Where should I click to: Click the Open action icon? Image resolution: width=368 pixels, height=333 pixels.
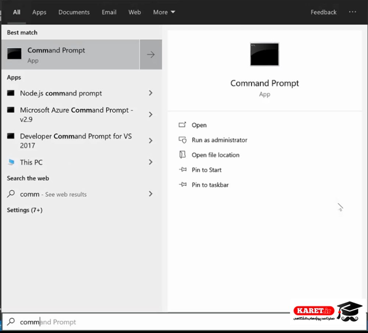point(183,125)
